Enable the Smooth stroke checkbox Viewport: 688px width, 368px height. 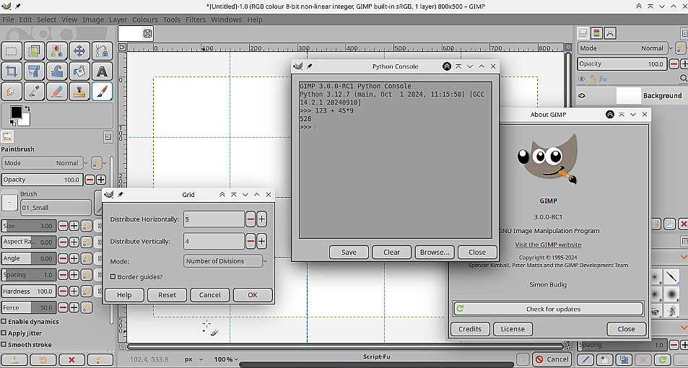[x=4, y=345]
